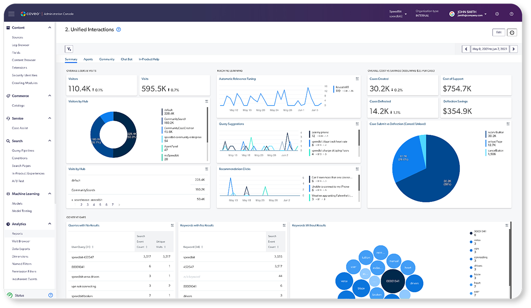This screenshot has height=308, width=531.
Task: Click the filter funnel icon below the toolbar
Action: [69, 49]
